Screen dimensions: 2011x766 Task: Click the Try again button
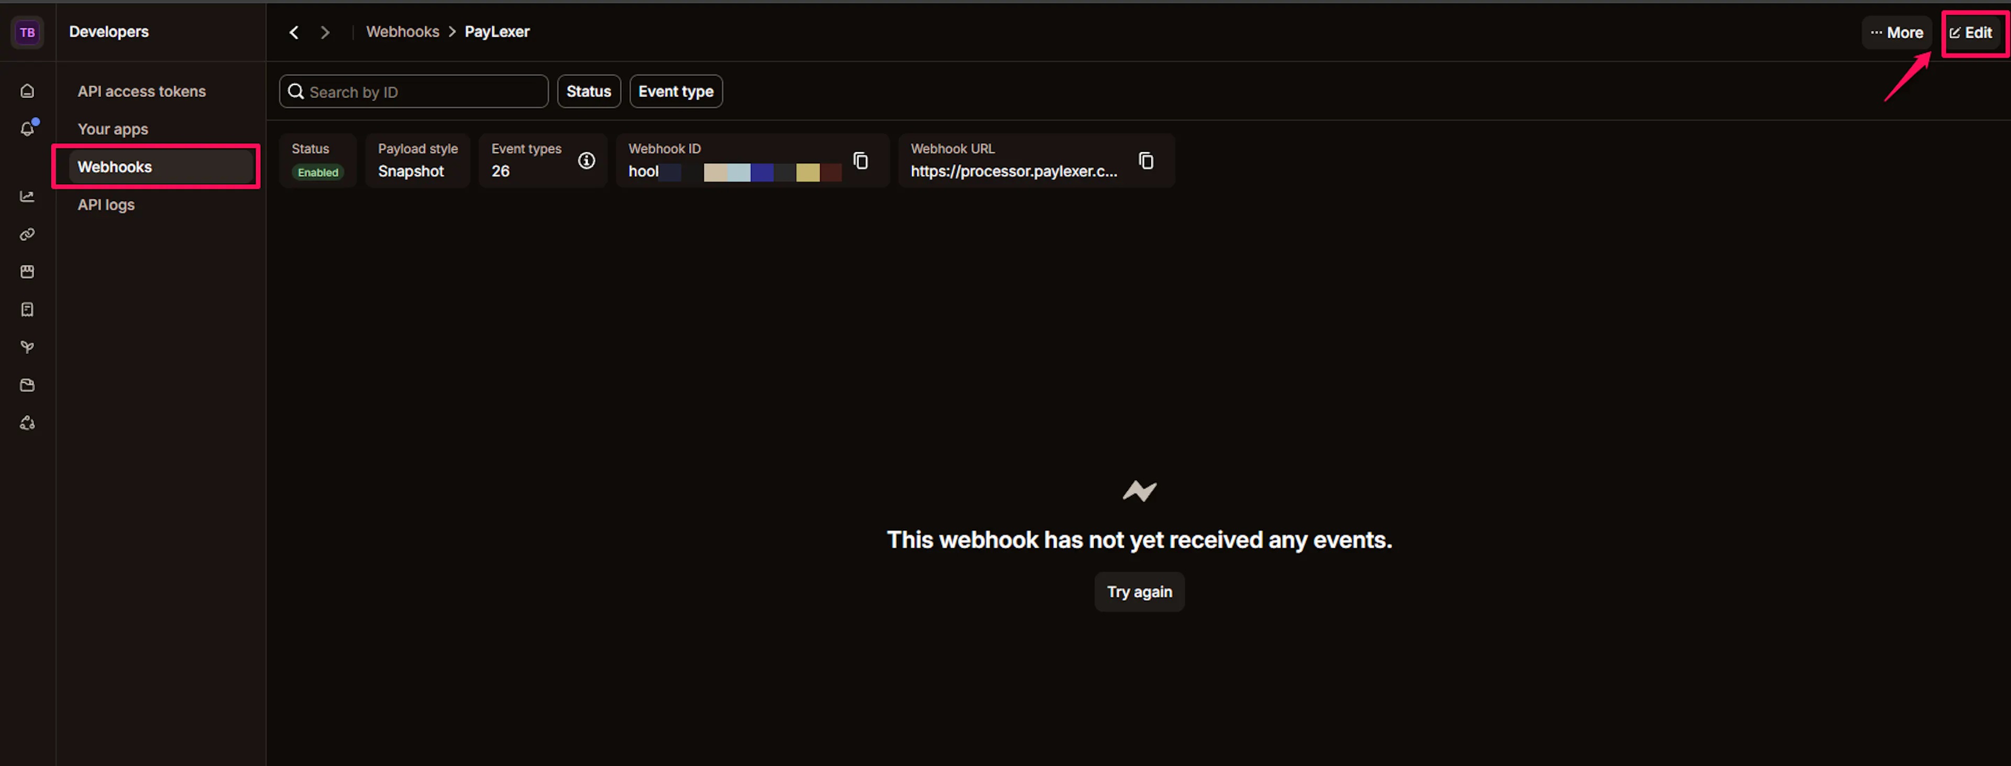(x=1139, y=592)
